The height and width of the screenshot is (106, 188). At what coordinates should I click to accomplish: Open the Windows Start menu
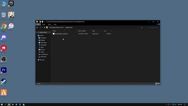click(x=2, y=105)
